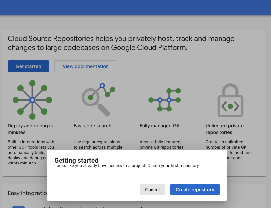The height and width of the screenshot is (208, 271).
Task: Click the hub network icon for deploy and debug
Action: pos(32,100)
